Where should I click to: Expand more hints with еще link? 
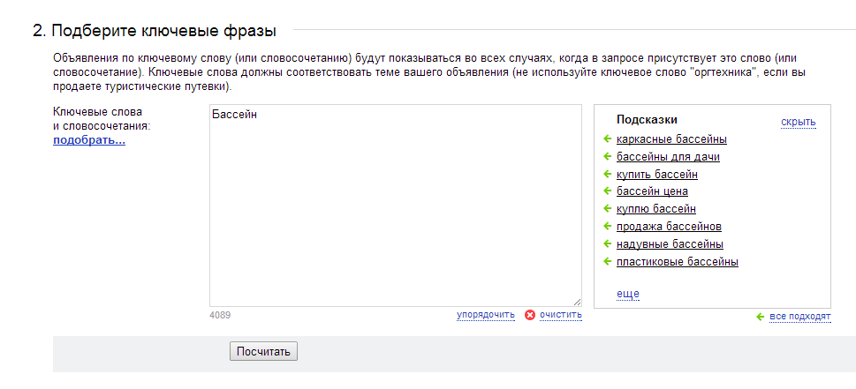tap(628, 295)
